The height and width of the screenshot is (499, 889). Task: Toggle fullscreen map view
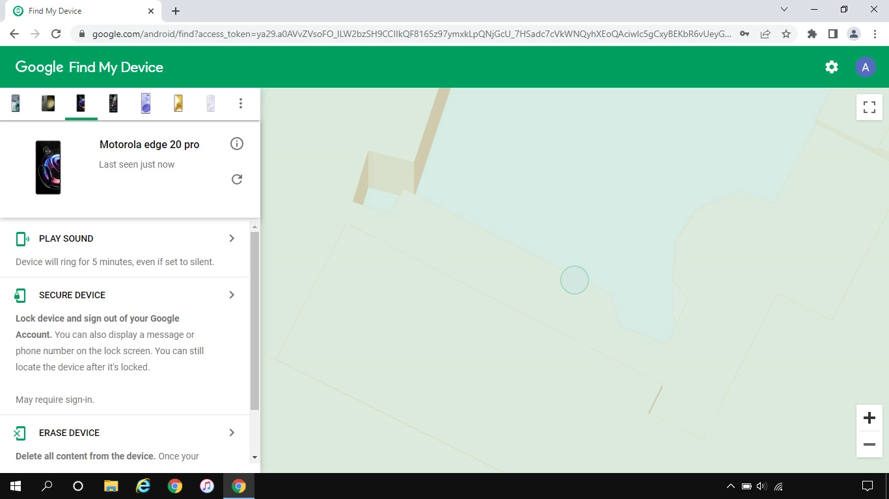tap(869, 107)
